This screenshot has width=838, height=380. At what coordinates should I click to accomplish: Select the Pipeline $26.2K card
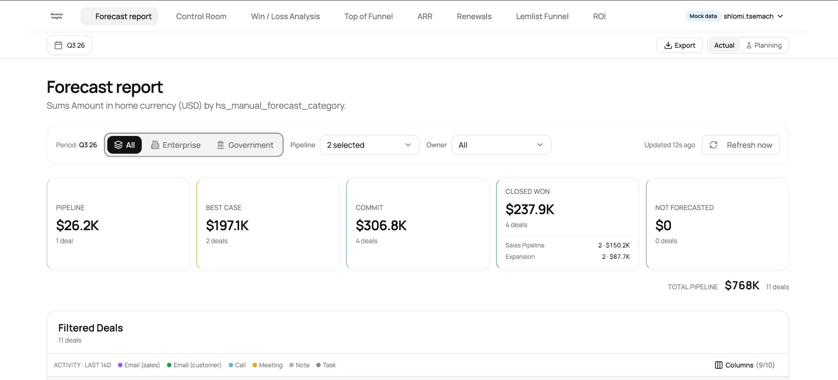coord(118,224)
